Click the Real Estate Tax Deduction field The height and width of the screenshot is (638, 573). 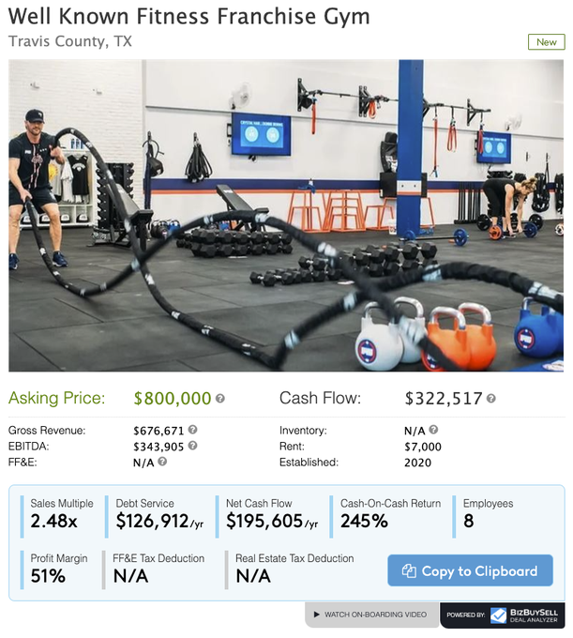294,568
